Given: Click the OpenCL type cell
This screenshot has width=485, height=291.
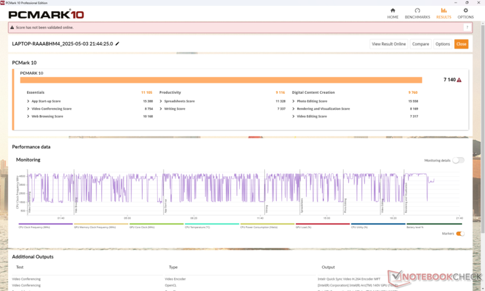Looking at the screenshot, I should click(170, 286).
